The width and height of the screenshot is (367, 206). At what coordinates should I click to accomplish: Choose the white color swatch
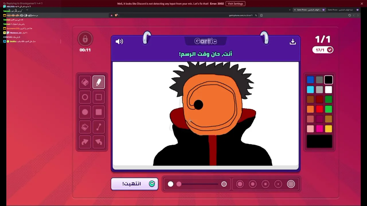click(x=329, y=90)
